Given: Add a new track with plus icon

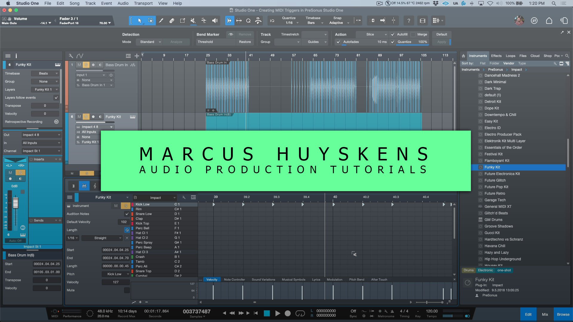Looking at the screenshot, I should (x=137, y=56).
